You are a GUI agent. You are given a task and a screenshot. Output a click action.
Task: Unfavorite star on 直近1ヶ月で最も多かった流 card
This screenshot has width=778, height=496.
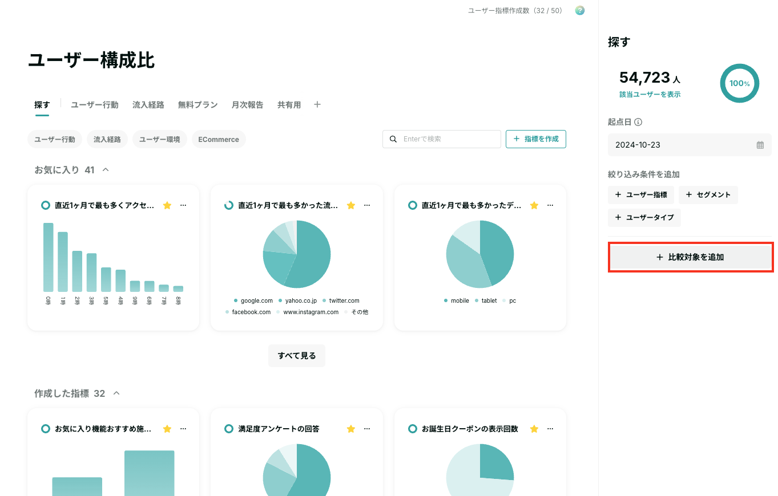350,205
